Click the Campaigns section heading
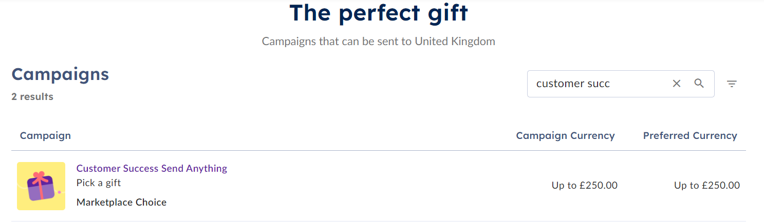This screenshot has height=222, width=764. pos(60,75)
